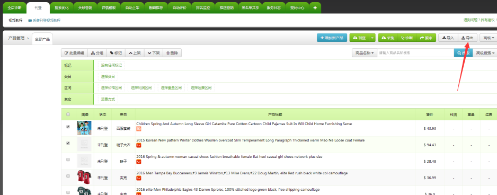Click the 分组 group button
Viewport: 497px width, 195px height.
[97, 53]
